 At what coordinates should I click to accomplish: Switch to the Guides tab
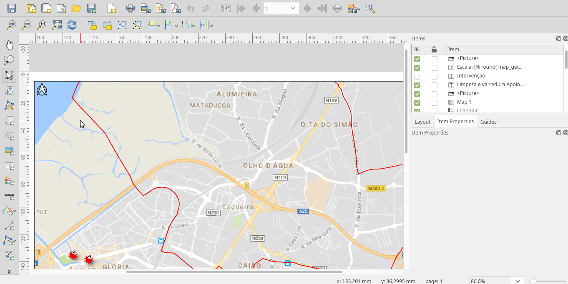488,122
